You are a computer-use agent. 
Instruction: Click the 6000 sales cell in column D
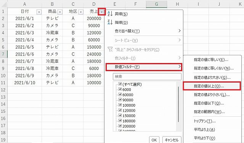coord(94,68)
